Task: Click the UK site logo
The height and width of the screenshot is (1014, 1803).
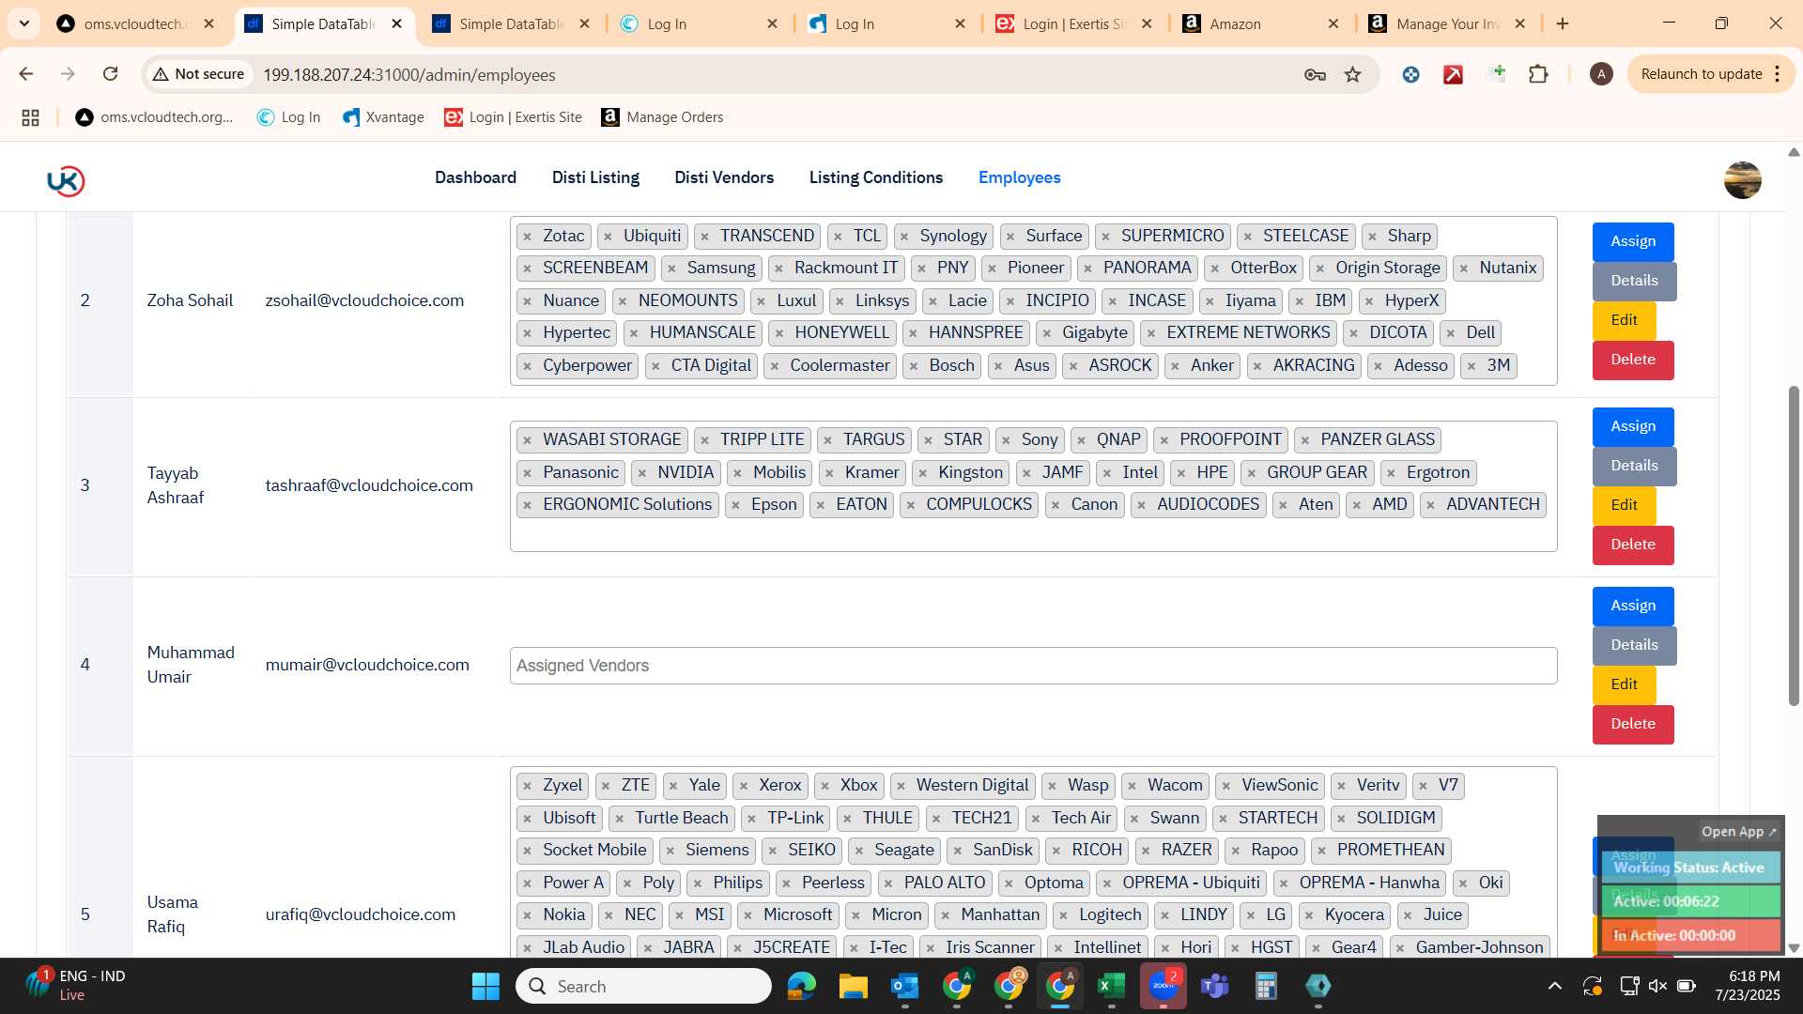Action: 66,180
